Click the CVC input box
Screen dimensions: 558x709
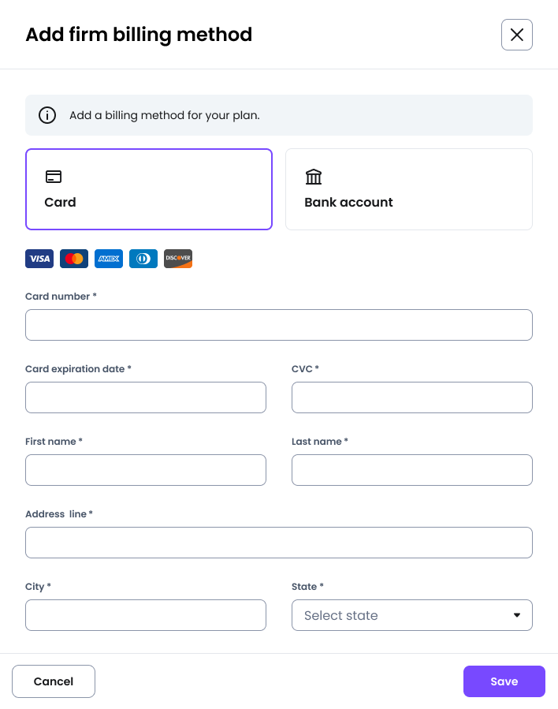coord(411,397)
